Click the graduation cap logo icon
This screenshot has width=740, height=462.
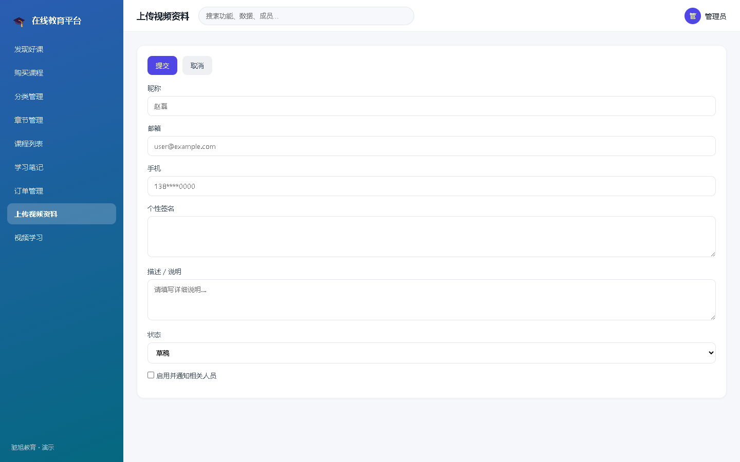click(19, 21)
